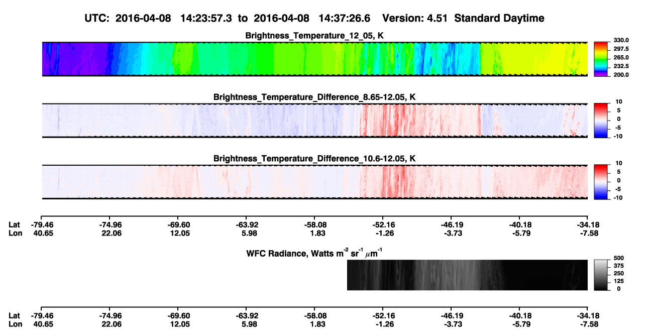Click latitude -69.60 under the 10.6-12.05 panel
Image resolution: width=653 pixels, height=335 pixels.
click(178, 225)
